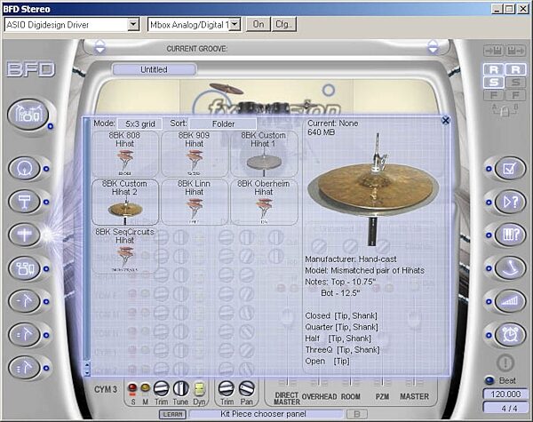Image resolution: width=533 pixels, height=422 pixels.
Task: Click the 4 / 4 time signature field
Action: [x=505, y=408]
